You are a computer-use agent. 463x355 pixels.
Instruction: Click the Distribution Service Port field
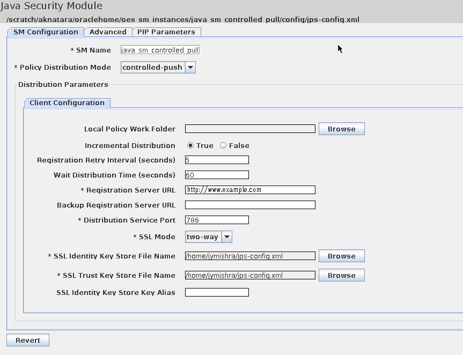click(217, 220)
